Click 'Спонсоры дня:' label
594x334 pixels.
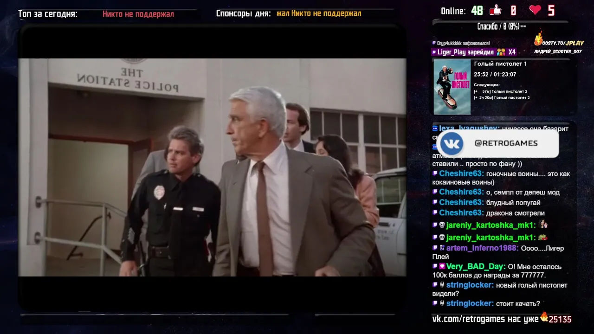[243, 13]
